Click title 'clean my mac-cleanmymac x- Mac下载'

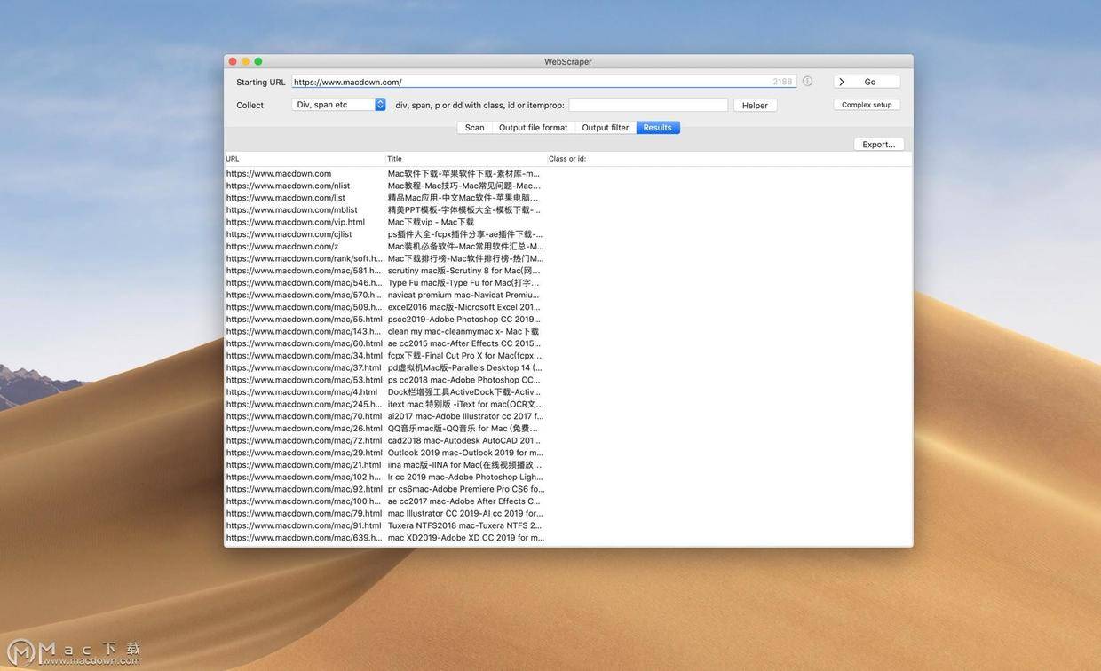coord(463,331)
